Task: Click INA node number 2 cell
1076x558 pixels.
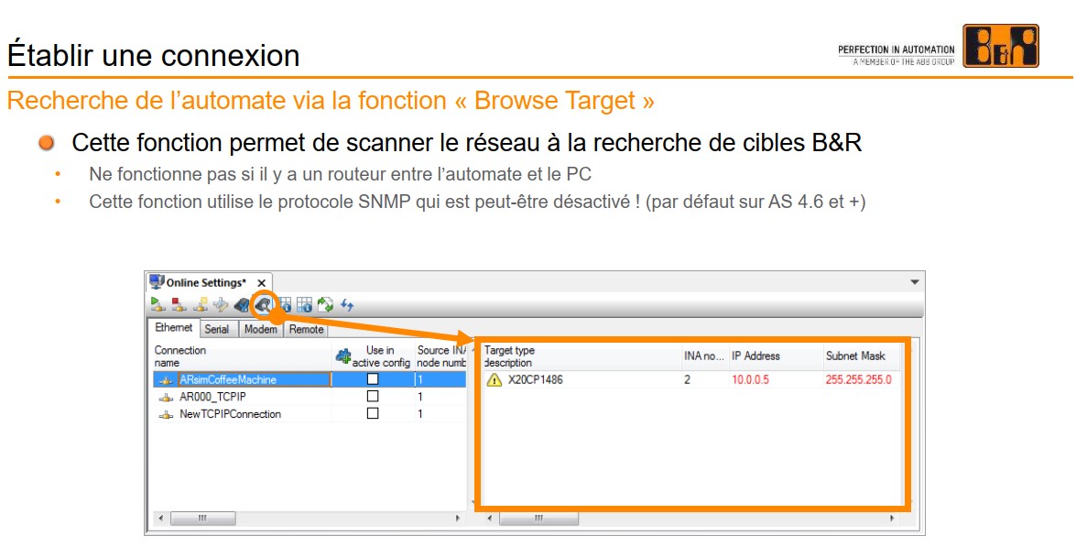Action: click(687, 379)
